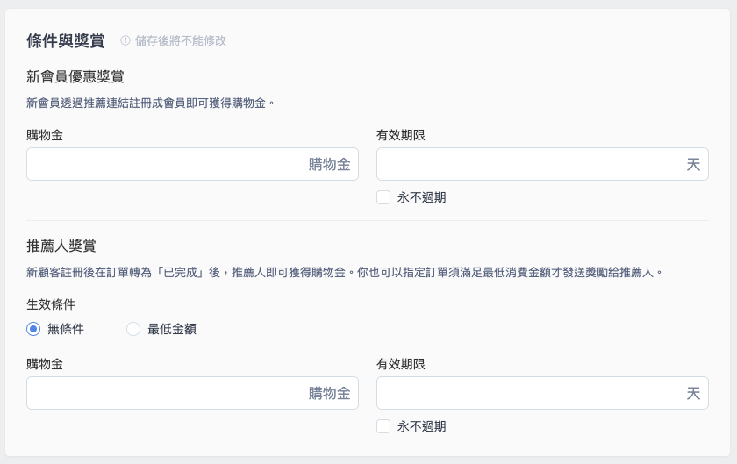
Task: Click the 推薦人獎賞 subheading
Action: (61, 246)
